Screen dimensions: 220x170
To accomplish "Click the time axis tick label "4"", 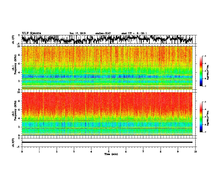I will pos(91,152).
